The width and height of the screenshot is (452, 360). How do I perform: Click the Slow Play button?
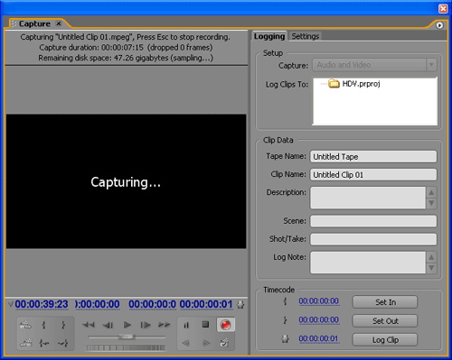(x=206, y=343)
